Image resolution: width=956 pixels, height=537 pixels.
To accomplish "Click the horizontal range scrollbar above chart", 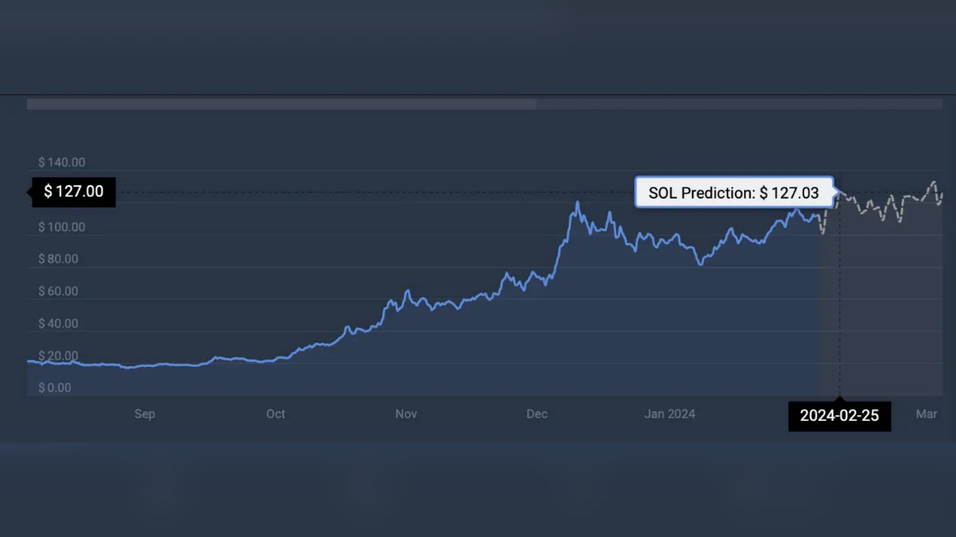I will point(281,104).
